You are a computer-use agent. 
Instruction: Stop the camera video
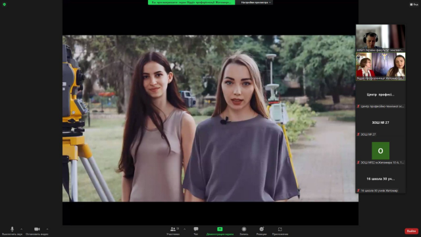37,230
